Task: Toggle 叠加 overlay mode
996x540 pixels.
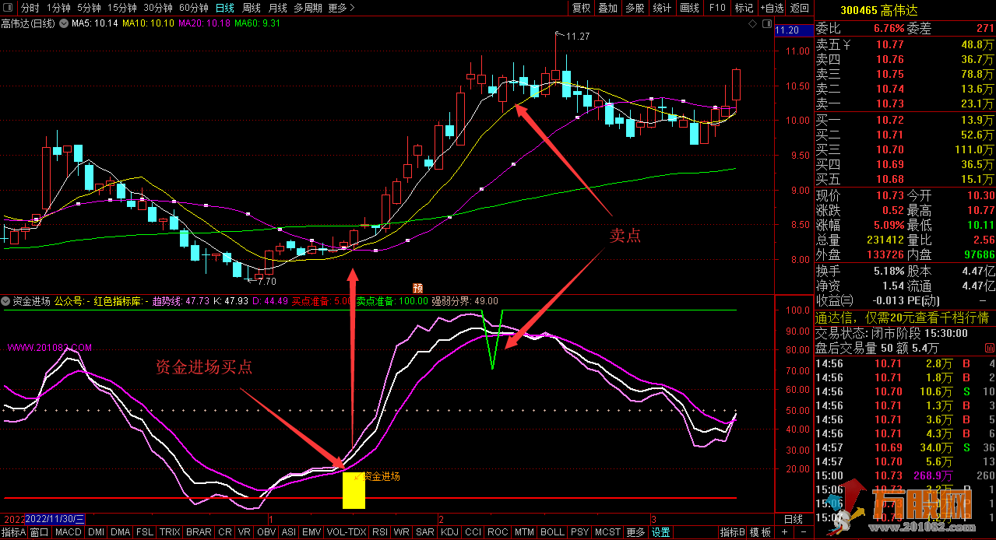Action: [607, 8]
